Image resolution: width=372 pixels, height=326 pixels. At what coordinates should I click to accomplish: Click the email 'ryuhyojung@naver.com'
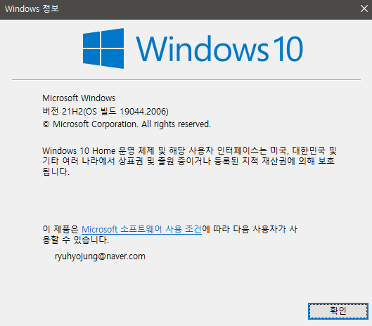[x=100, y=256]
